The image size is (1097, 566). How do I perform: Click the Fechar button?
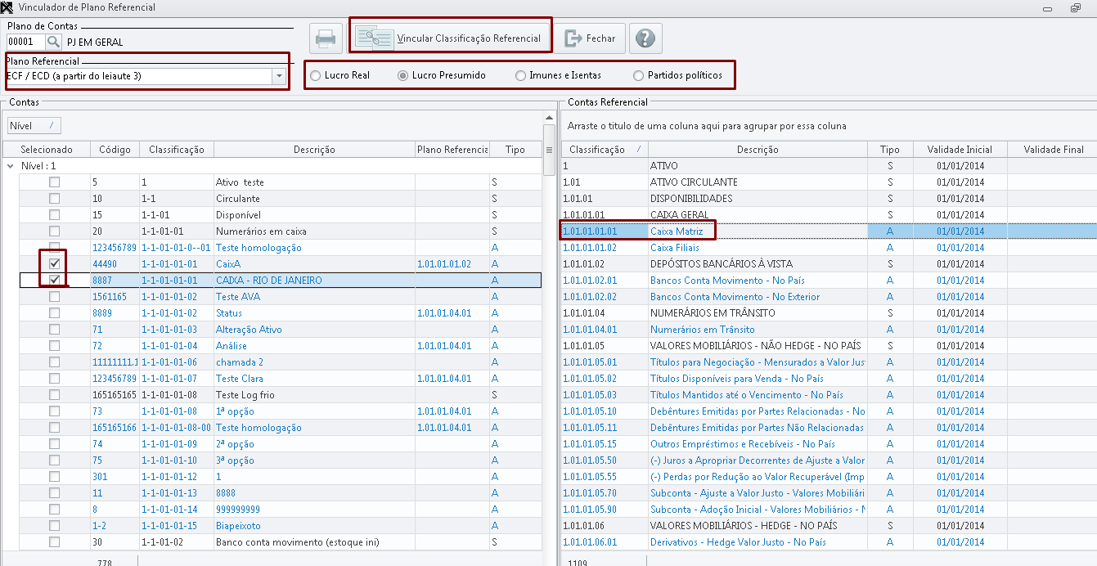pyautogui.click(x=590, y=38)
